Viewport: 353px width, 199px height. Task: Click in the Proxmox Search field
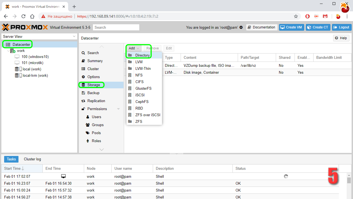point(116,27)
